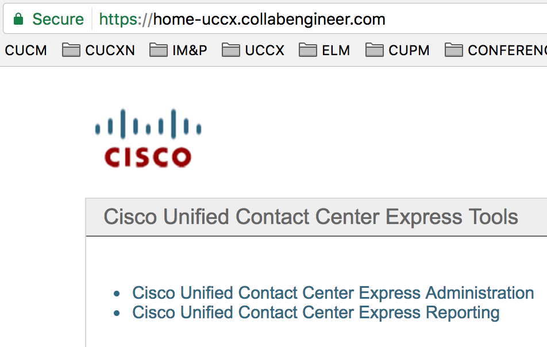
Task: Open Cisco Unified Contact Center Express Administration
Action: [333, 293]
